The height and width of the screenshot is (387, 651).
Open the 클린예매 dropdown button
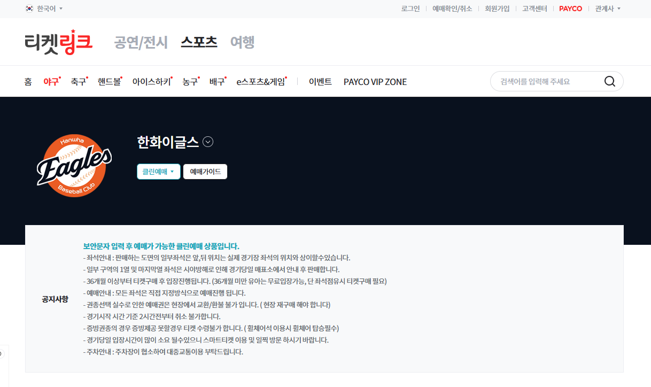click(159, 172)
